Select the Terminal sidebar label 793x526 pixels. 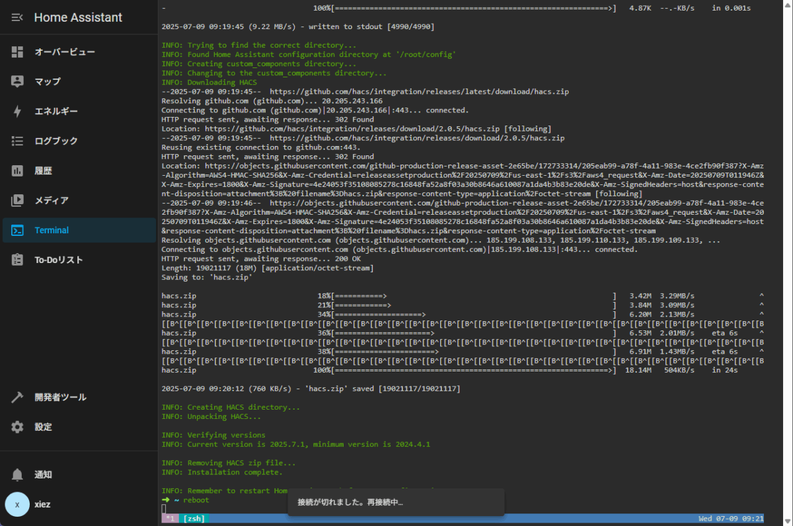pyautogui.click(x=52, y=230)
